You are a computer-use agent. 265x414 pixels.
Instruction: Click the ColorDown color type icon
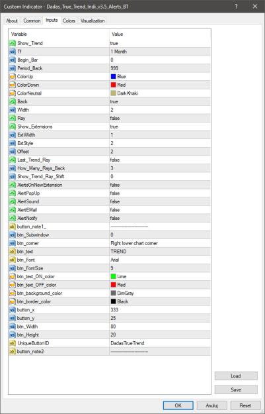pyautogui.click(x=13, y=85)
